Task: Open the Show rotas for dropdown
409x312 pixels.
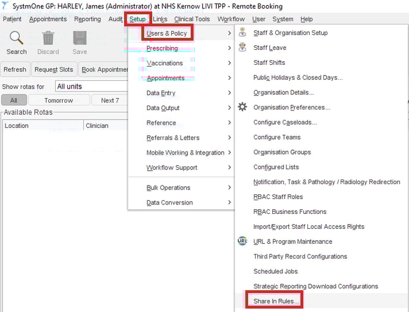Action: point(92,87)
